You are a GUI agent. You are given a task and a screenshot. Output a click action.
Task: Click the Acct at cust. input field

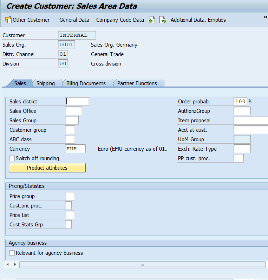tap(251, 130)
